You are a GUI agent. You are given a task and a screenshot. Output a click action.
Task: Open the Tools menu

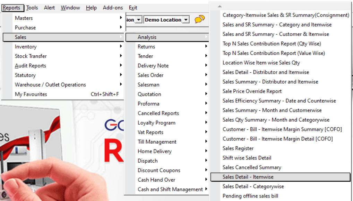click(32, 8)
